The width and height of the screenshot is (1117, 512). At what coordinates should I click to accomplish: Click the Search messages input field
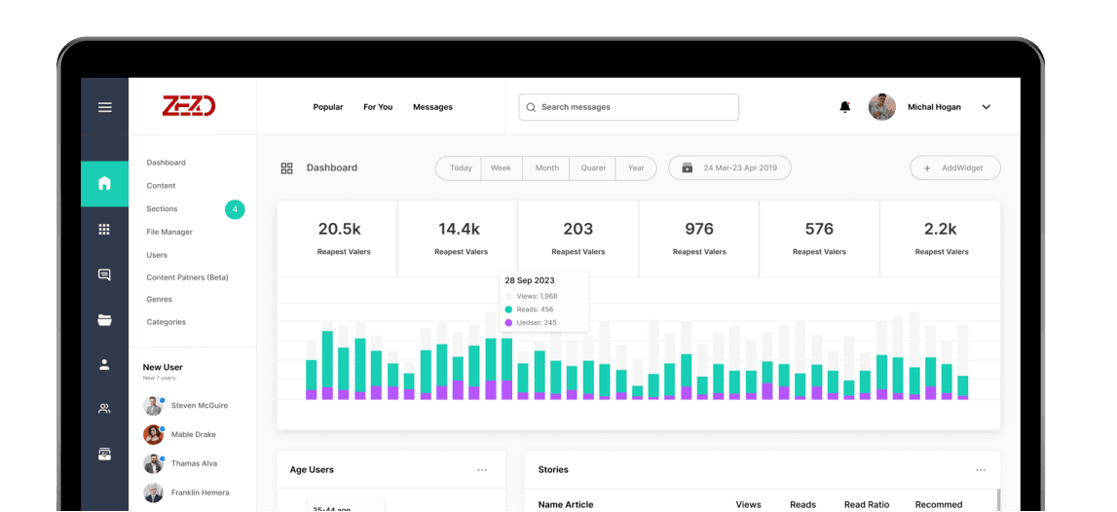coord(629,107)
